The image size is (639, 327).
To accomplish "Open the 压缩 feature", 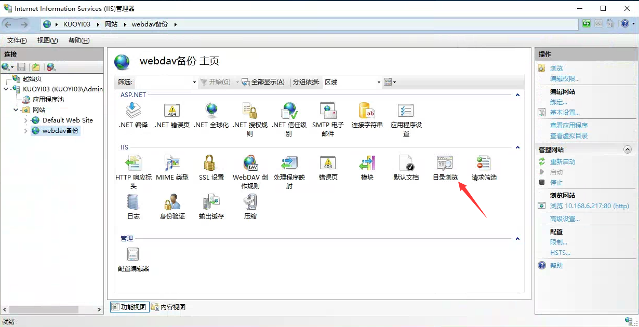I will coord(250,207).
